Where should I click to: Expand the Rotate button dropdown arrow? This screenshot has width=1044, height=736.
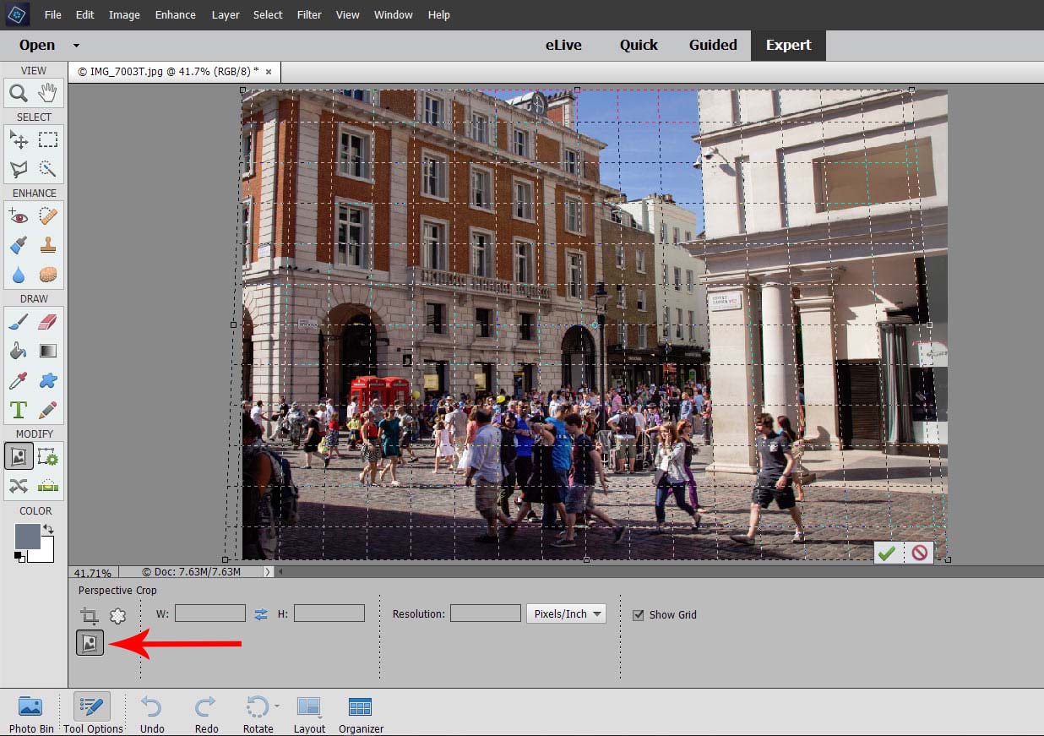pos(275,706)
